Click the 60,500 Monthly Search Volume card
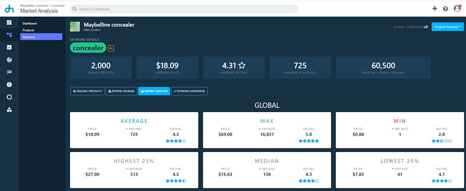Viewport: 466px width, 191px height. pos(383,68)
